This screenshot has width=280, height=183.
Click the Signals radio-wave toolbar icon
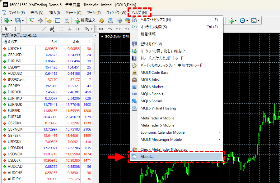[119, 20]
